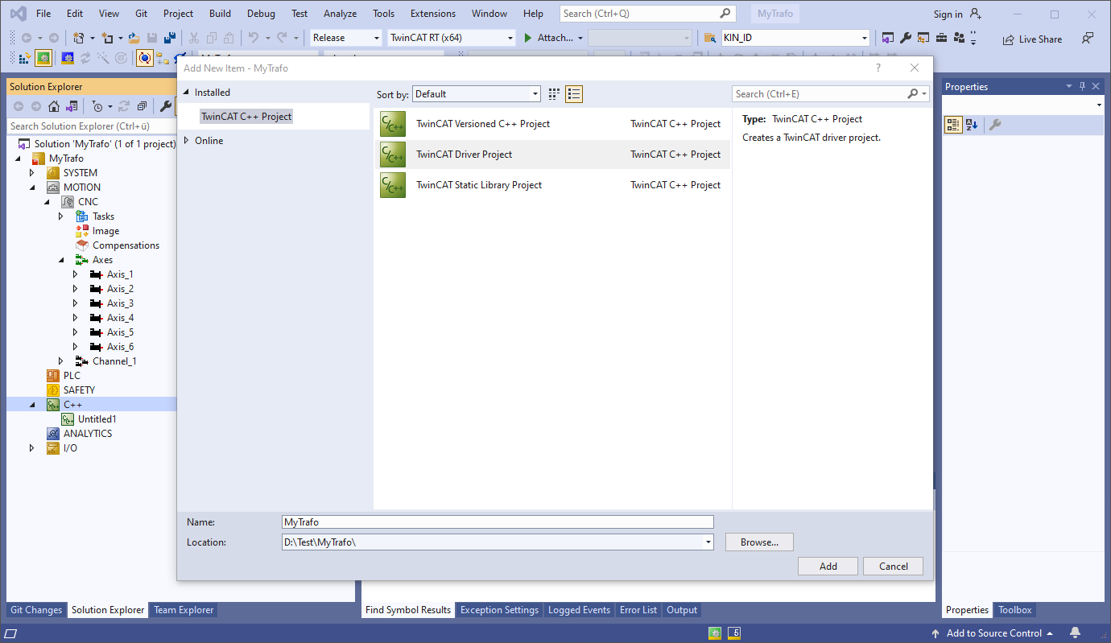Screen dimensions: 1111x643
Task: Open the properties wrench icon in main toolbar
Action: coord(905,38)
